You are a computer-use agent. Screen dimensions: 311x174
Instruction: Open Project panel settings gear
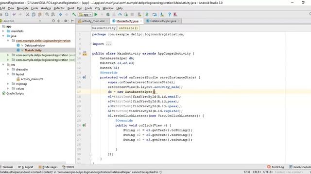66,21
